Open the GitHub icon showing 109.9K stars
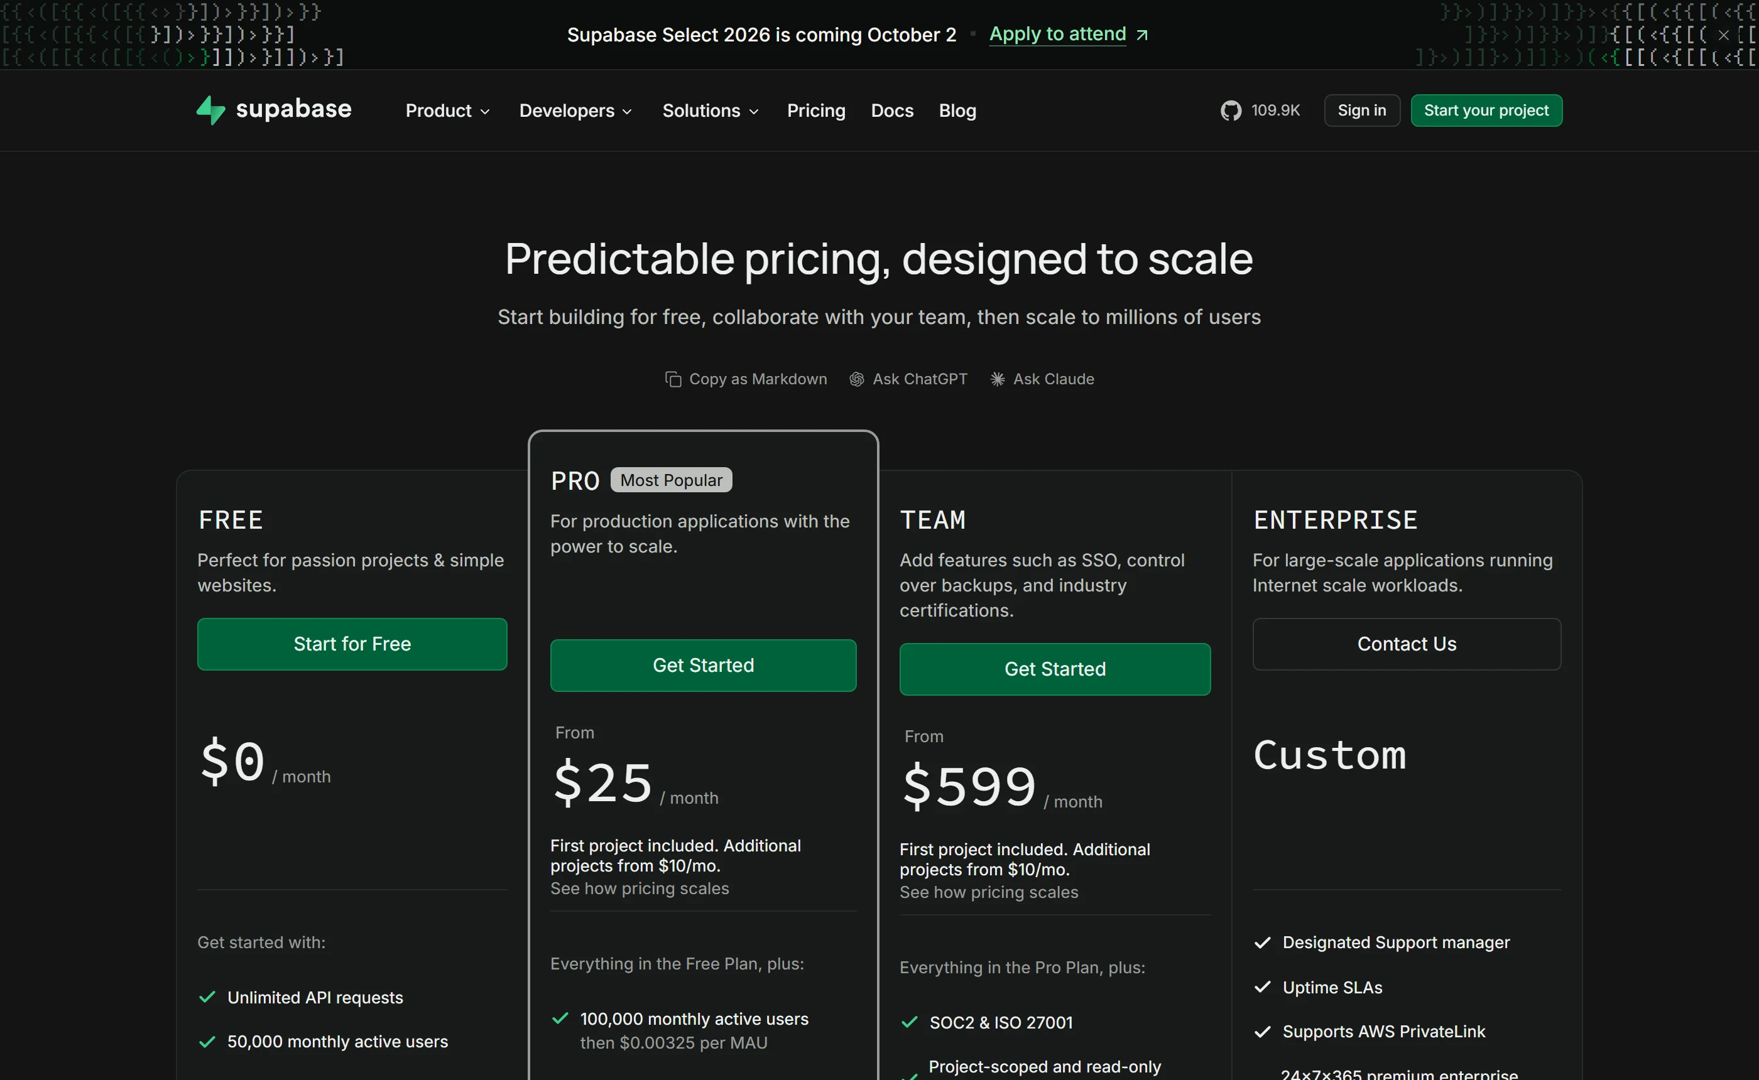 [x=1230, y=111]
